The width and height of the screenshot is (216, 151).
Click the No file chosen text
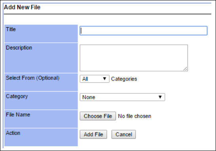coord(135,116)
